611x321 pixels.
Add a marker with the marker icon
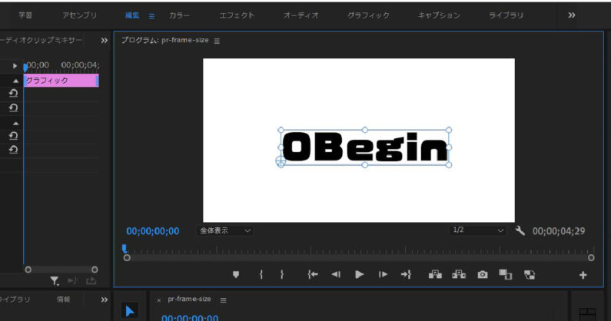[x=236, y=274]
